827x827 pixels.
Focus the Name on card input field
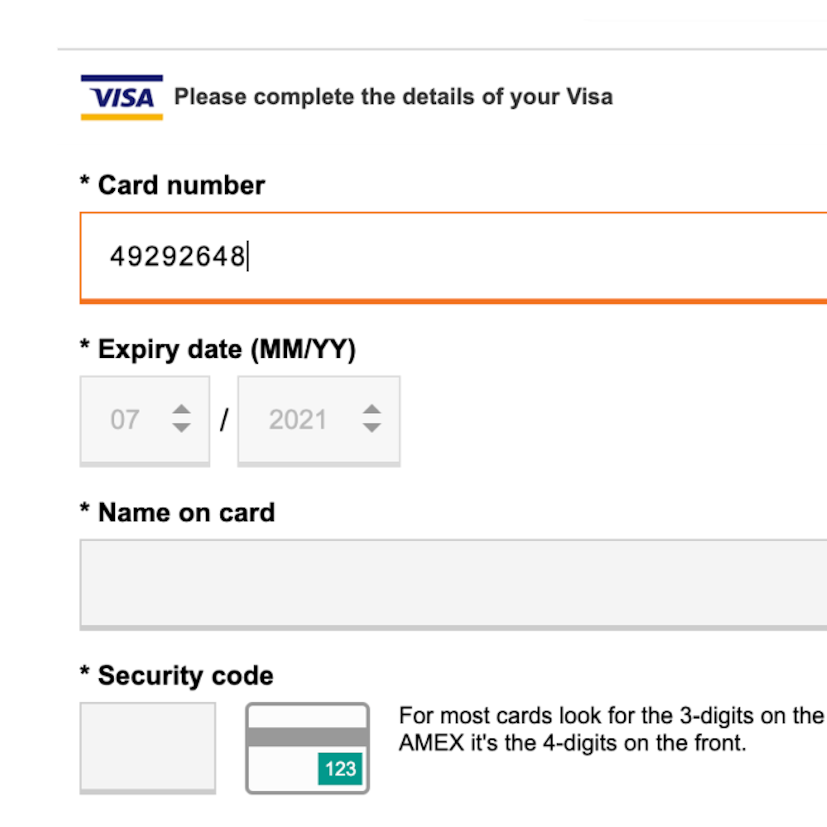(385, 582)
